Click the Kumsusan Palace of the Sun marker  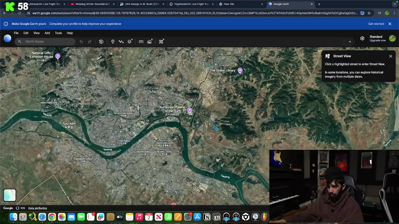[190, 110]
